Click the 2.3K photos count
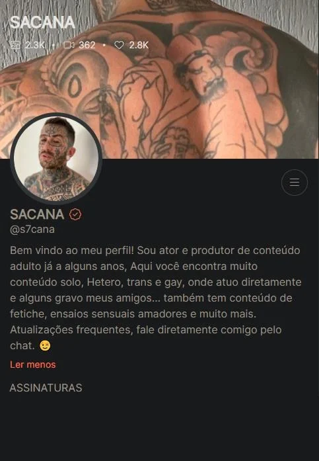This screenshot has height=461, width=319. pyautogui.click(x=34, y=45)
